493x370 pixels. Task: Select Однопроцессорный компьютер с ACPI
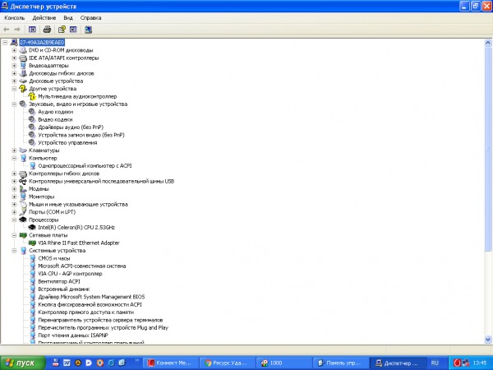tap(85, 166)
